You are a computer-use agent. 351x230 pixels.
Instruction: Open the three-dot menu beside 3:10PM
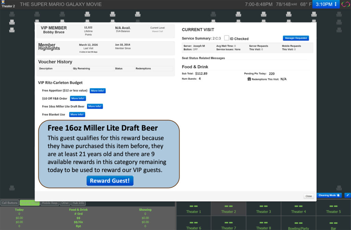(x=336, y=4)
